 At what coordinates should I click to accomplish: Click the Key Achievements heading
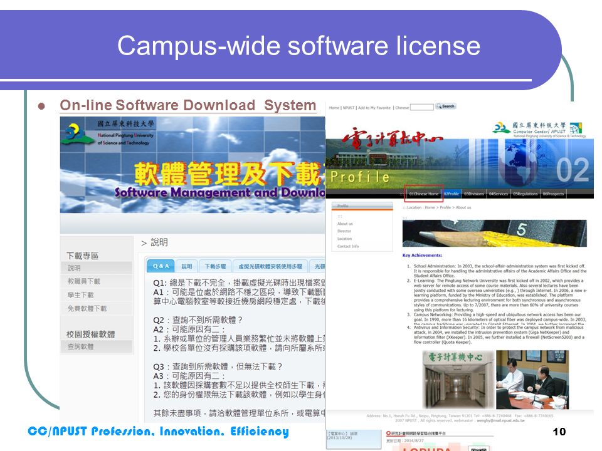(422, 256)
